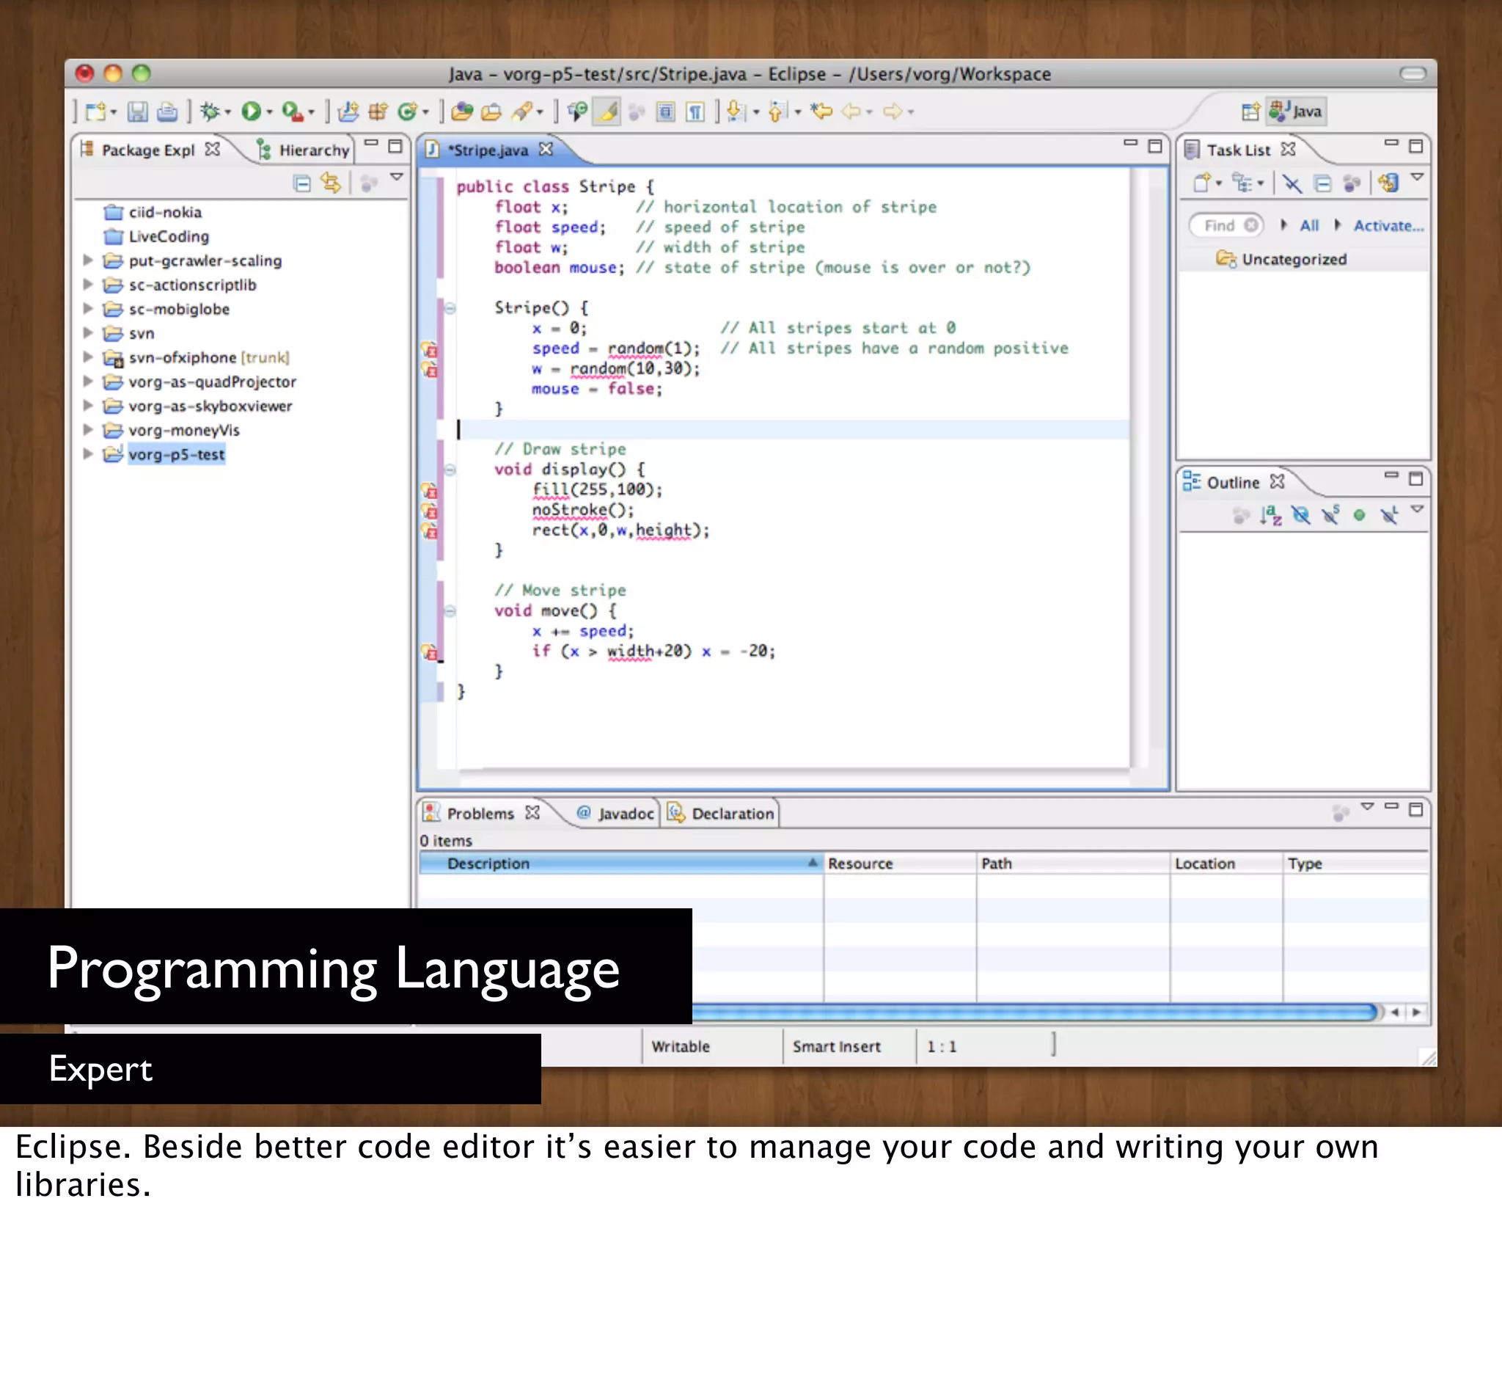
Task: Click the Back navigation arrow
Action: coord(851,112)
